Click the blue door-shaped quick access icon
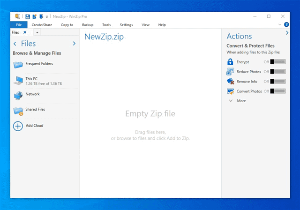This screenshot has height=210, width=300. click(x=41, y=16)
